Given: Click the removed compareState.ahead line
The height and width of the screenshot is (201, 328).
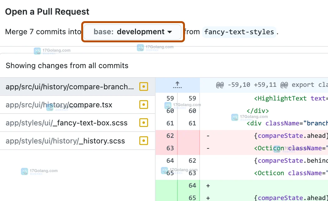Looking at the screenshot, I should click(x=291, y=136).
